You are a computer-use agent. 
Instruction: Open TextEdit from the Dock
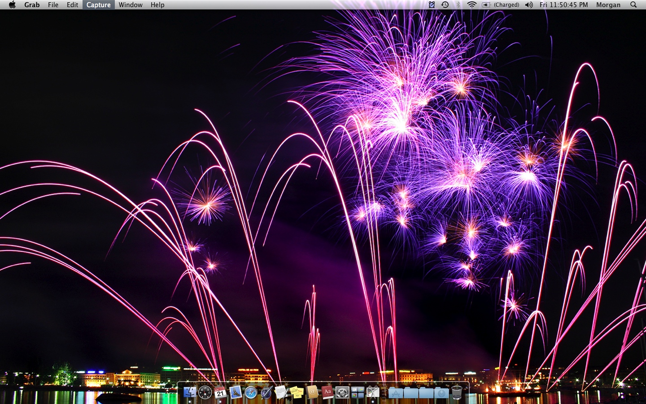[x=282, y=392]
